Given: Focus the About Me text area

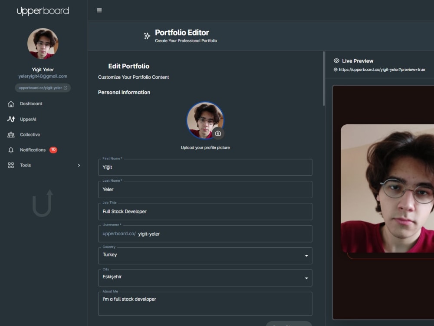Looking at the screenshot, I should (x=205, y=303).
